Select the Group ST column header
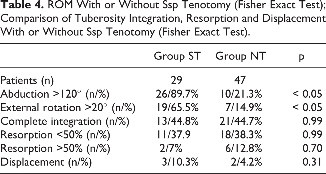 pos(177,56)
